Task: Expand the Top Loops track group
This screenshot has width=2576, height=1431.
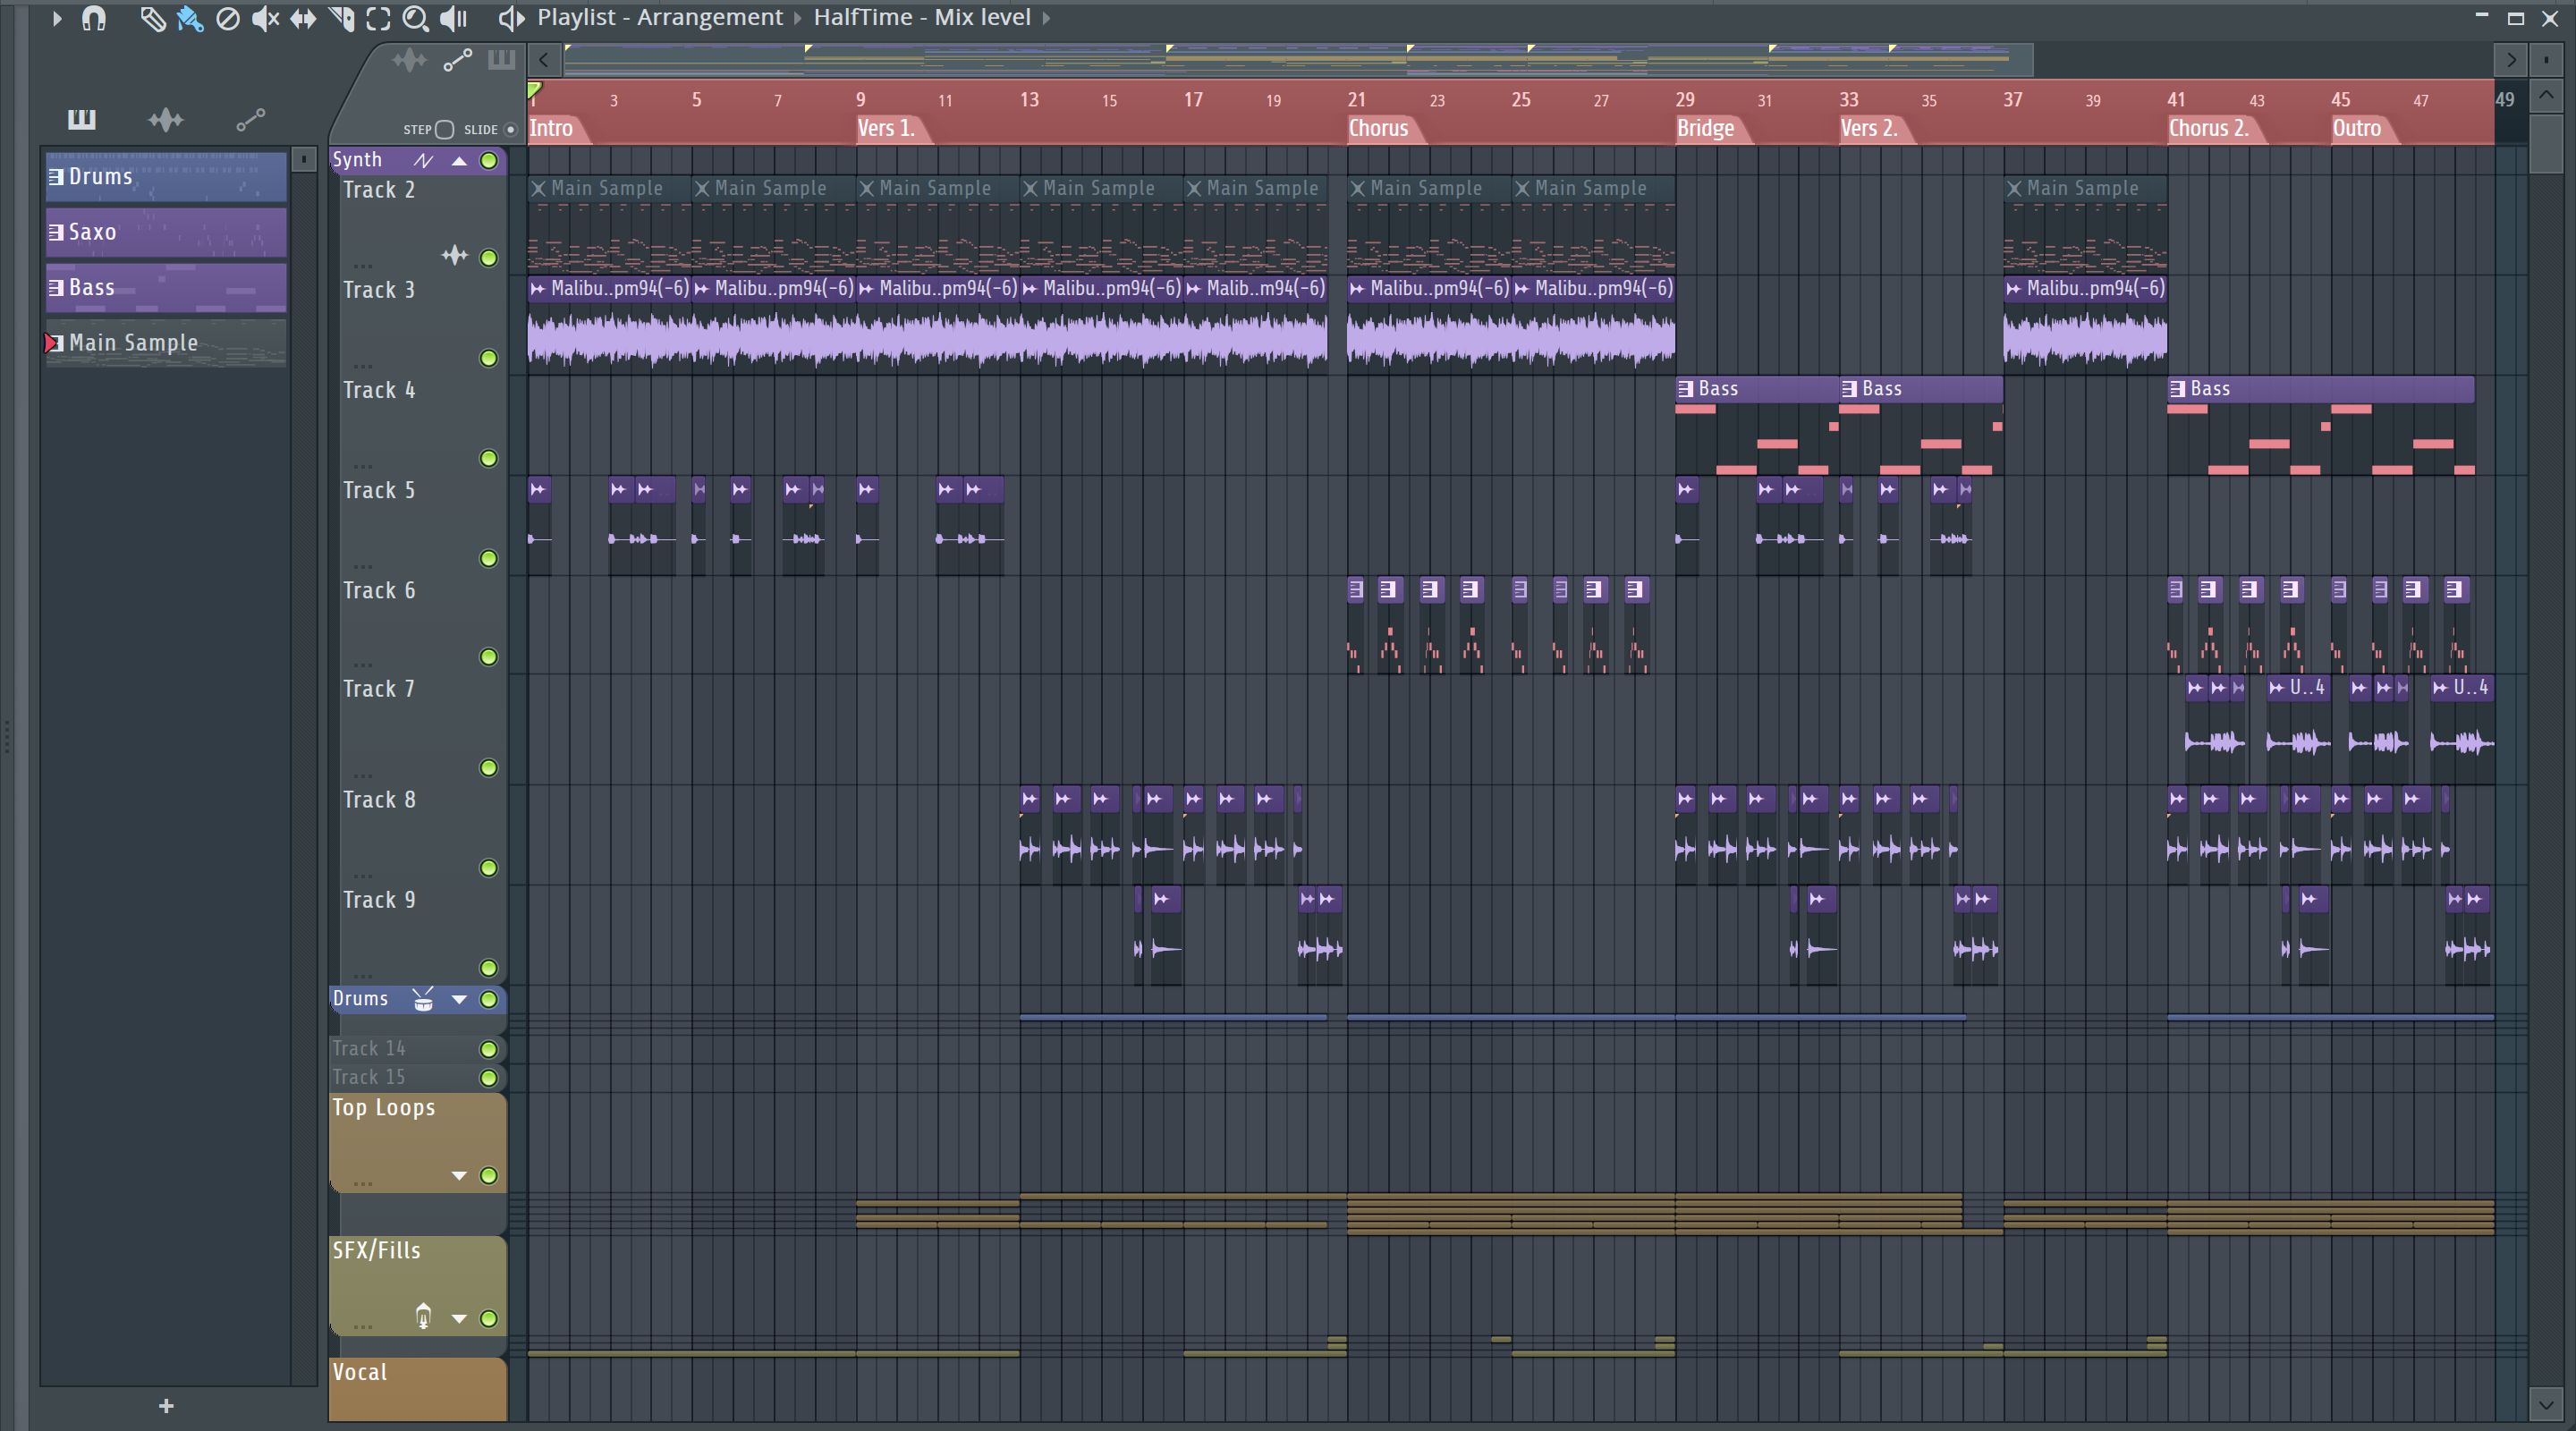Action: (x=459, y=1176)
